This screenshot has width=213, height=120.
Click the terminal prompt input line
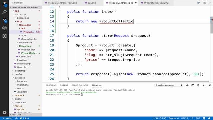tap(64, 95)
